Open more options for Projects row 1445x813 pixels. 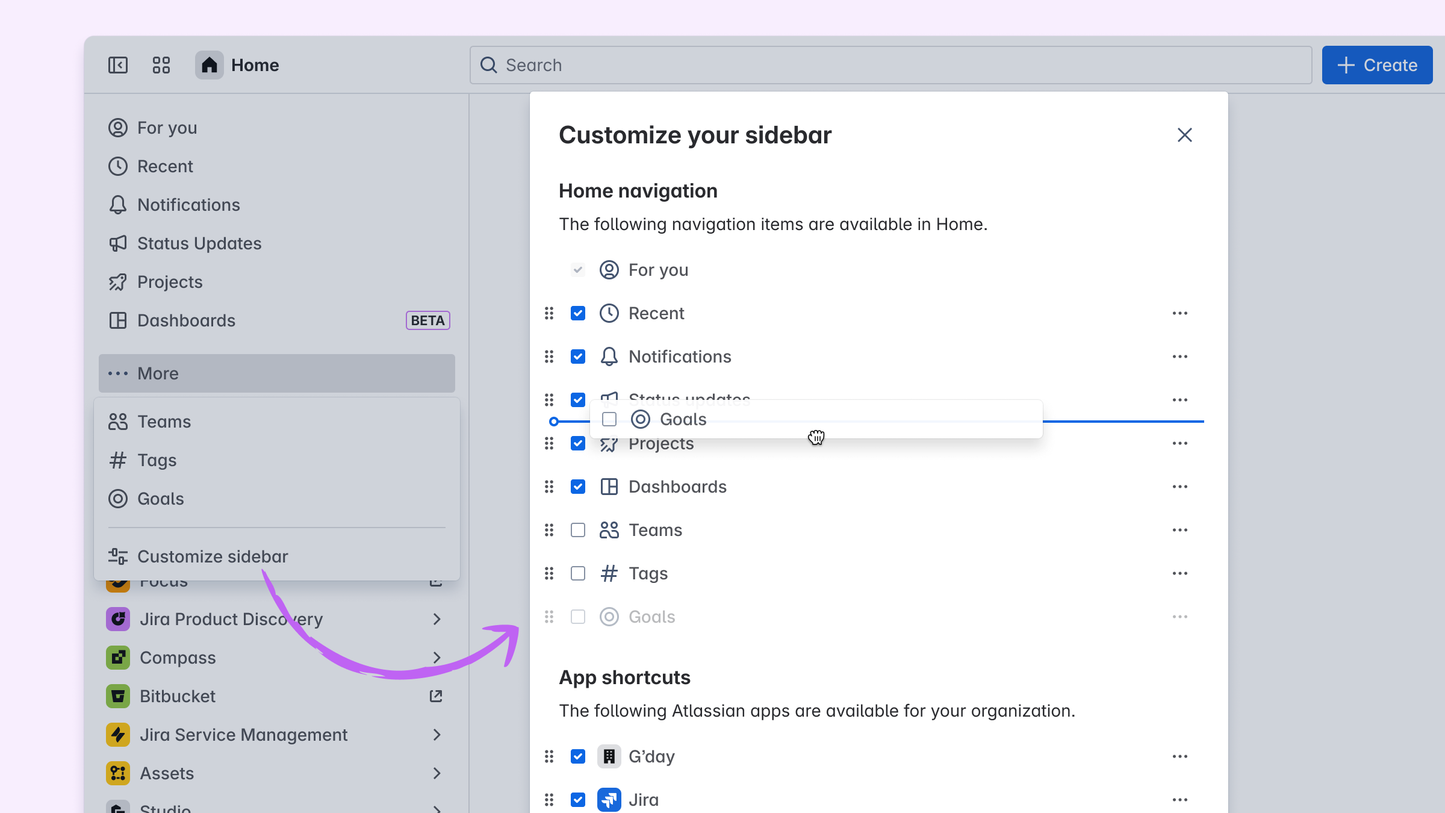[1180, 443]
